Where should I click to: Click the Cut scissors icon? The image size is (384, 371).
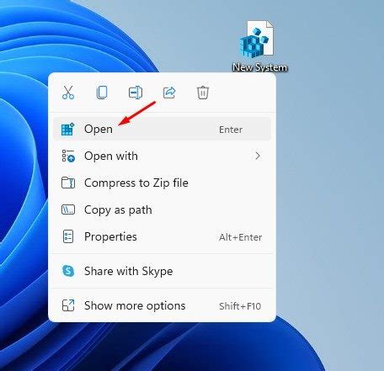68,93
